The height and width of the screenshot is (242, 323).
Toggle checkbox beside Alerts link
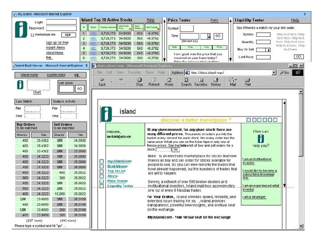click(101, 176)
